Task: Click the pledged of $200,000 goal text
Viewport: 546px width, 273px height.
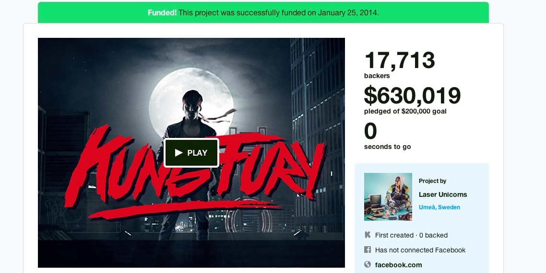Action: point(405,112)
